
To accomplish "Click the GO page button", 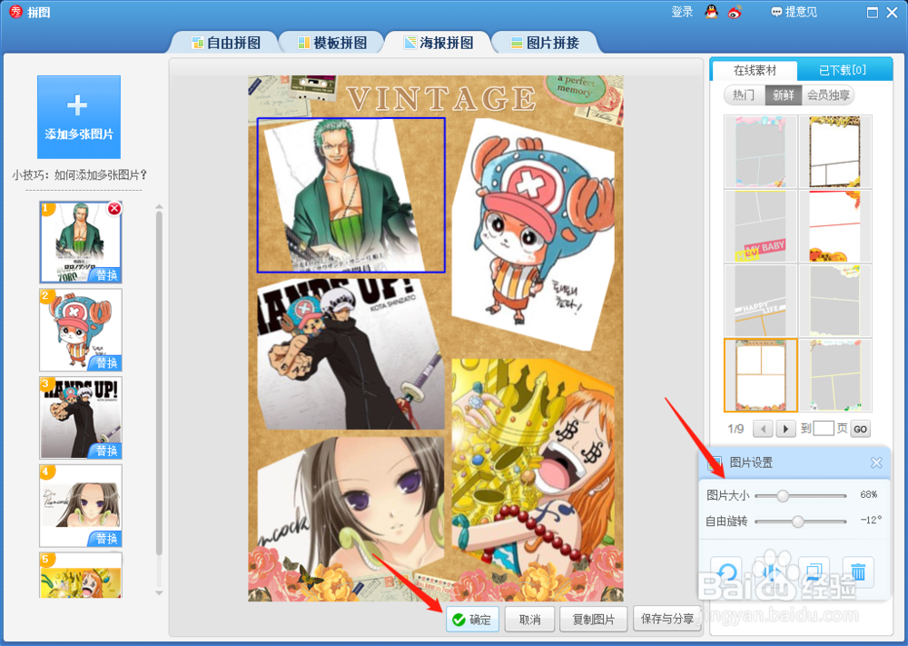I will [x=861, y=430].
